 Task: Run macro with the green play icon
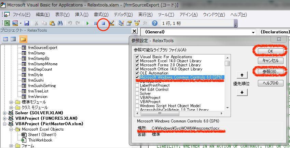(88, 23)
